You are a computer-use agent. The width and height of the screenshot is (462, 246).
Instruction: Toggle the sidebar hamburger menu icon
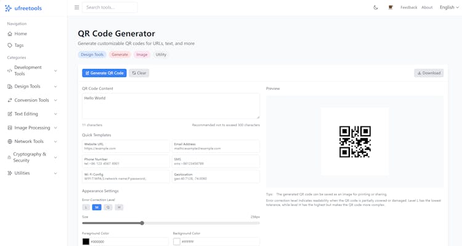(x=76, y=7)
